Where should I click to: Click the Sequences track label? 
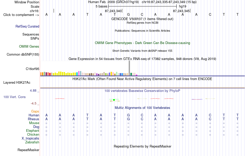pyautogui.click(x=31, y=34)
